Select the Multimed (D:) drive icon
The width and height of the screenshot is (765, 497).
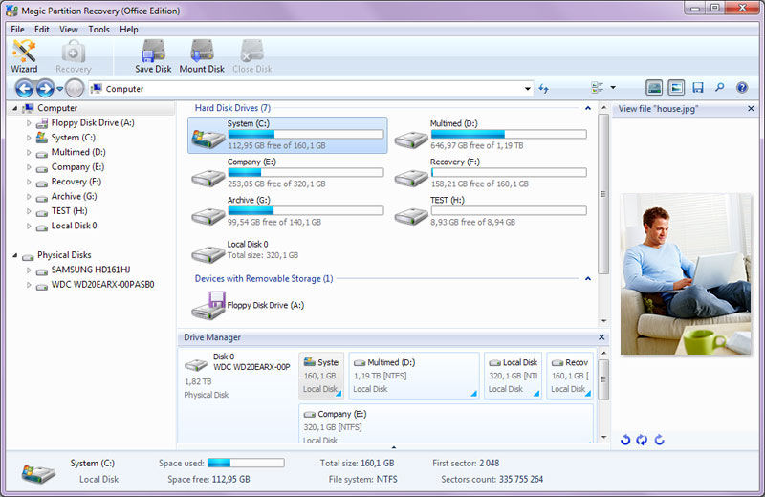411,140
